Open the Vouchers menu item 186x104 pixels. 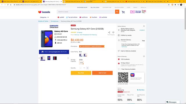[93, 17]
